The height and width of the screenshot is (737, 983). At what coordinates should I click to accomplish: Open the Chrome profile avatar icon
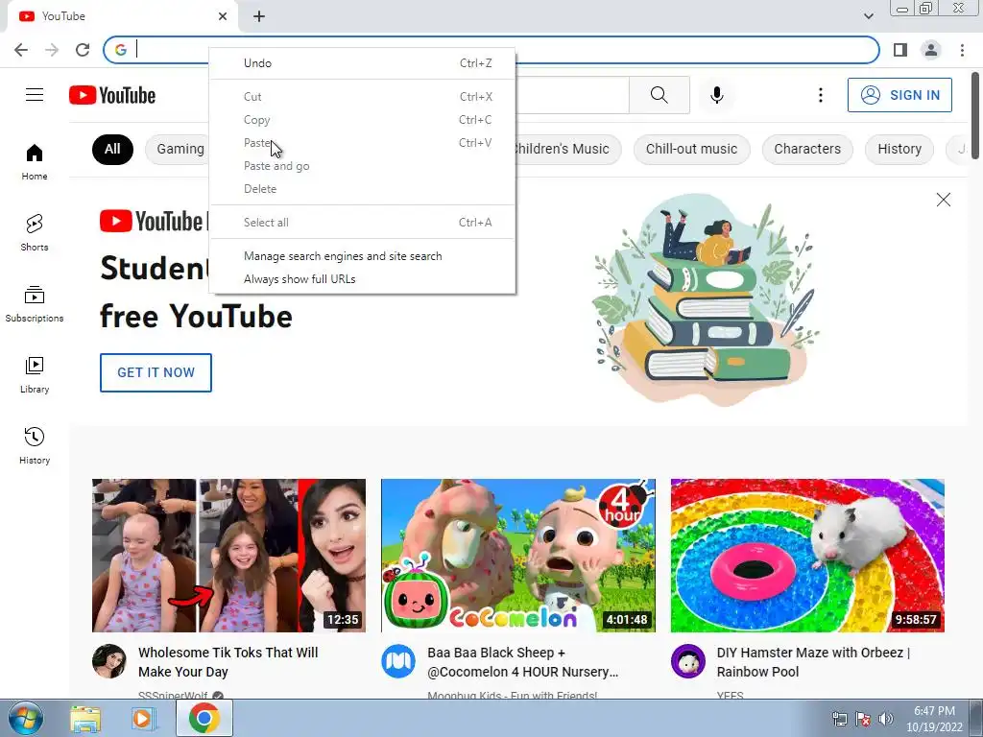tap(931, 50)
